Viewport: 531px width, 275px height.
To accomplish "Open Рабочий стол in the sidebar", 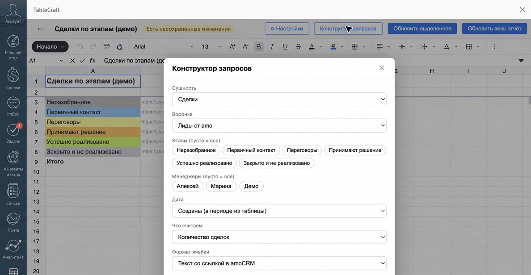I will click(13, 47).
